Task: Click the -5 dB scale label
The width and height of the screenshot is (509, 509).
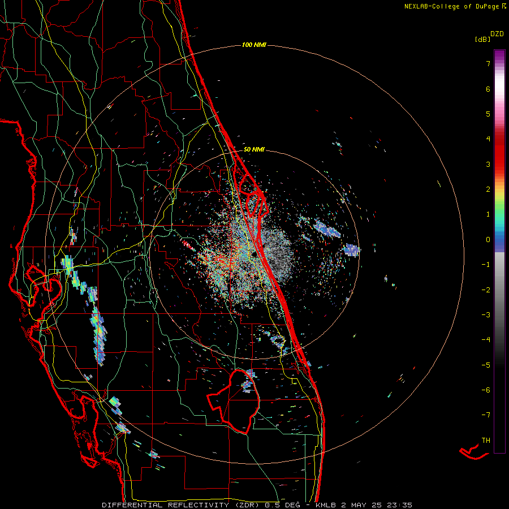Action: point(486,365)
